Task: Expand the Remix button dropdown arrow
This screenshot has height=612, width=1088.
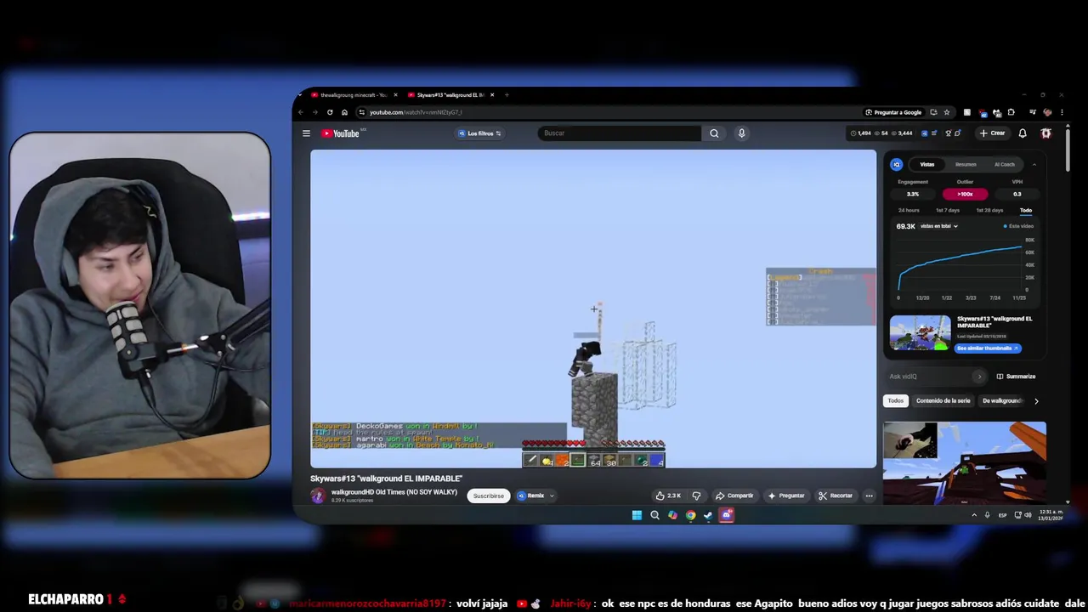Action: [x=552, y=496]
